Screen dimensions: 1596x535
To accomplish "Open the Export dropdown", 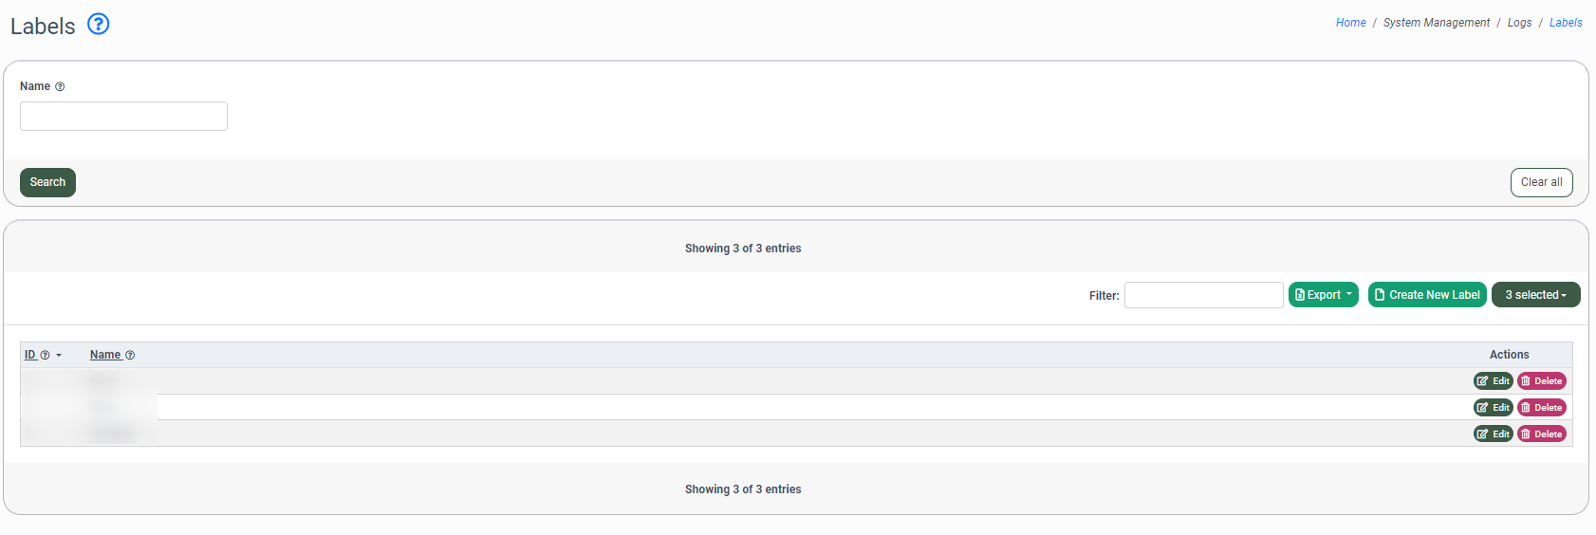I will point(1323,295).
